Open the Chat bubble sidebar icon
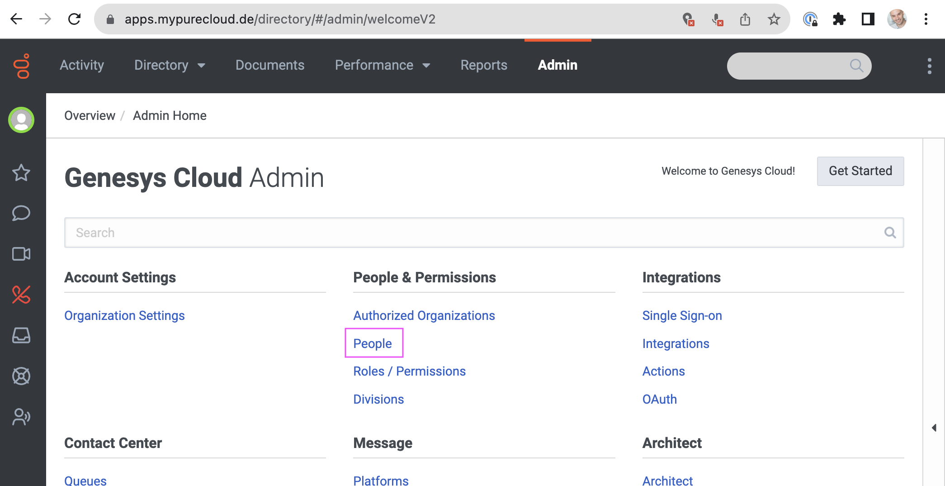945x486 pixels. [x=21, y=213]
